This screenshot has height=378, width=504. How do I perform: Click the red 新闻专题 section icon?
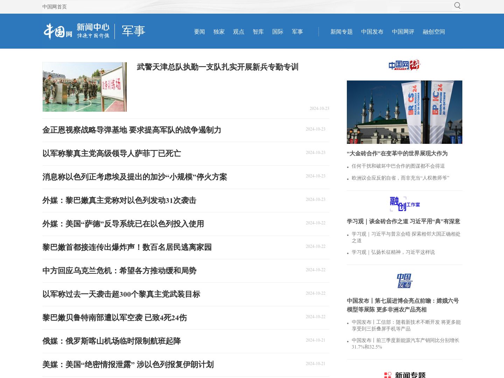point(387,375)
